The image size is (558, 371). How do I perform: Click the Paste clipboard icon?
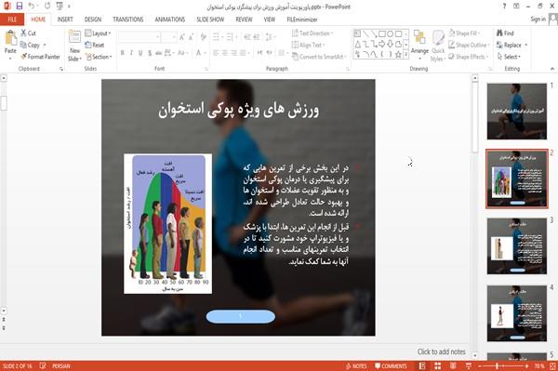[x=10, y=38]
